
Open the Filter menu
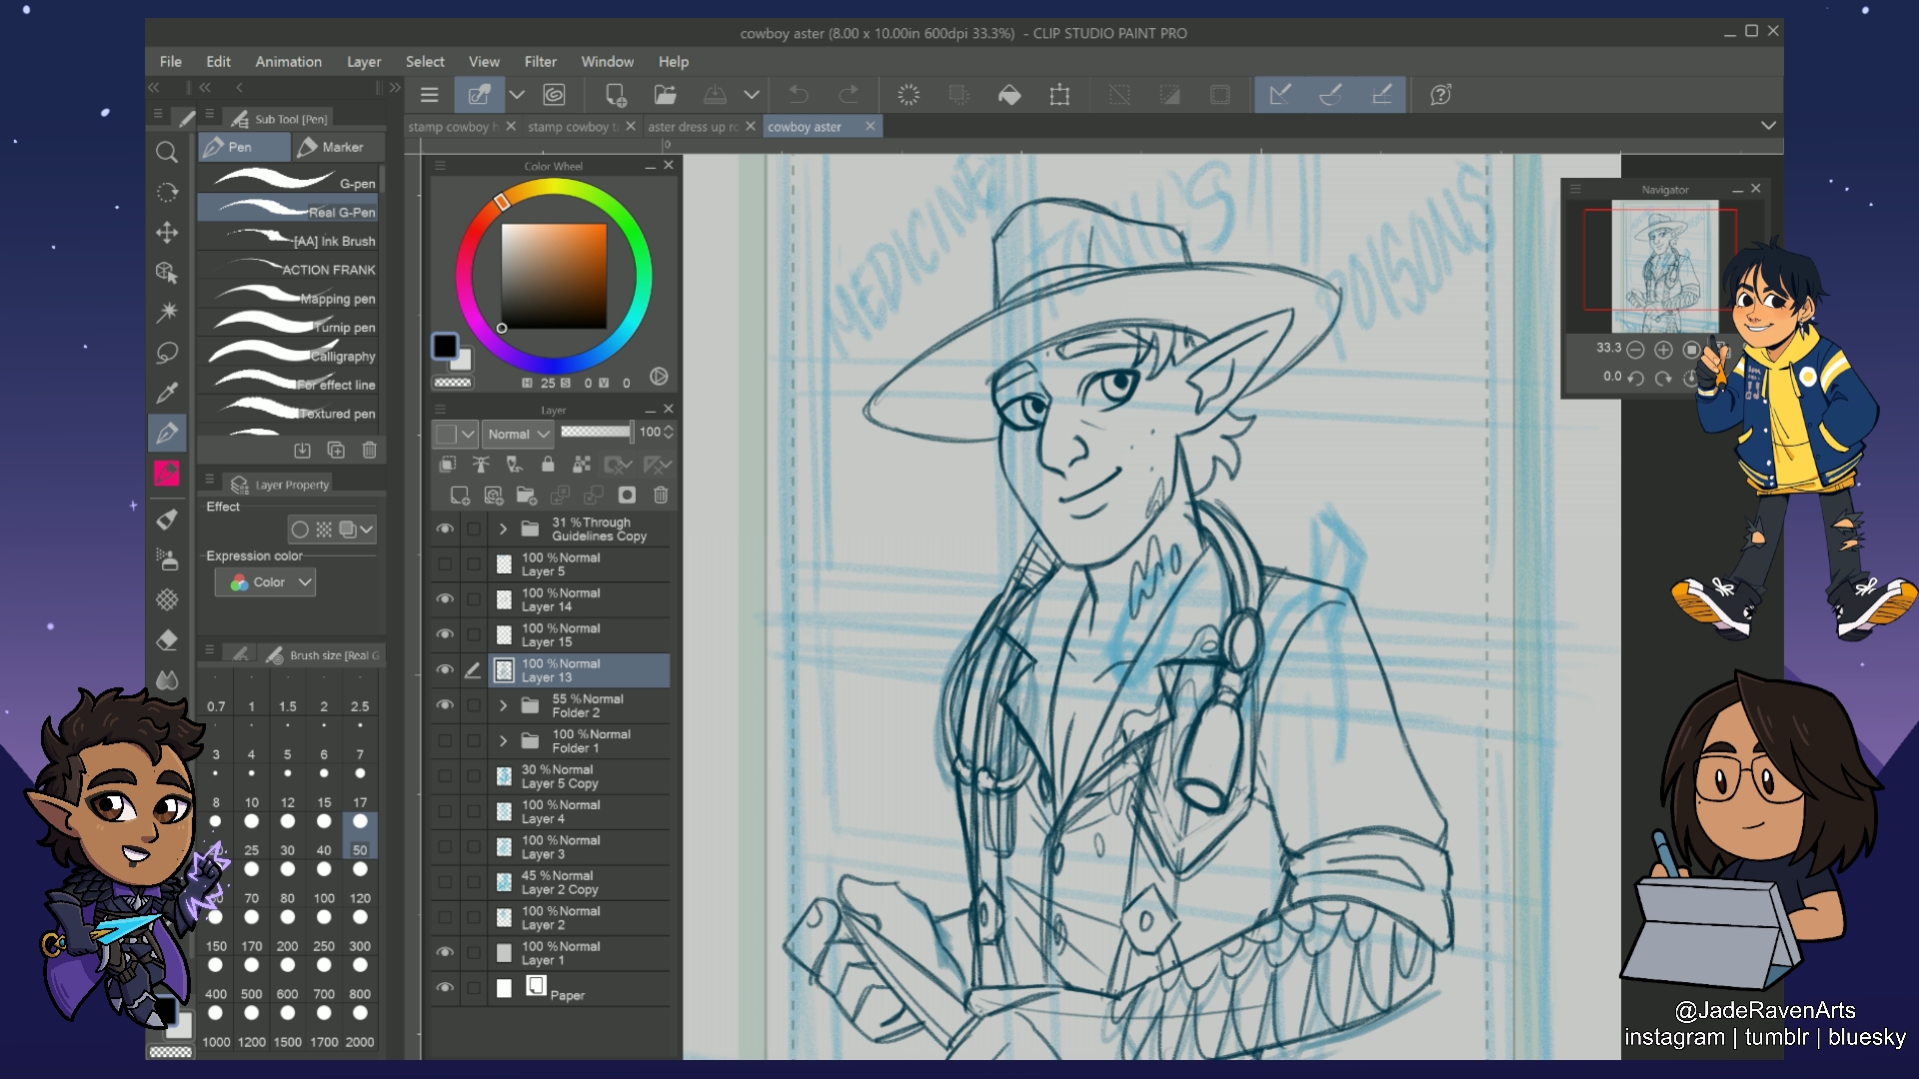[540, 62]
